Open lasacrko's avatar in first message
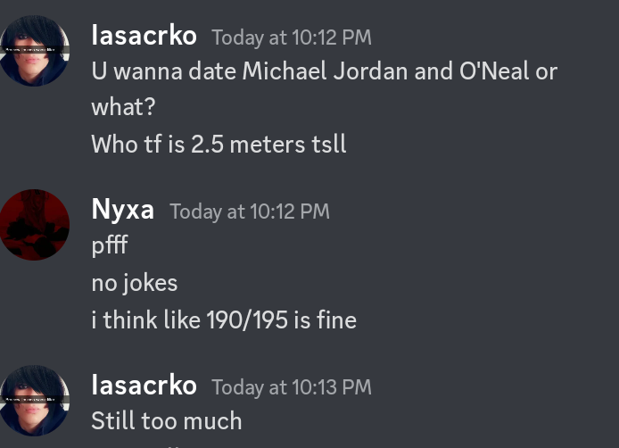The width and height of the screenshot is (619, 448). pos(35,51)
